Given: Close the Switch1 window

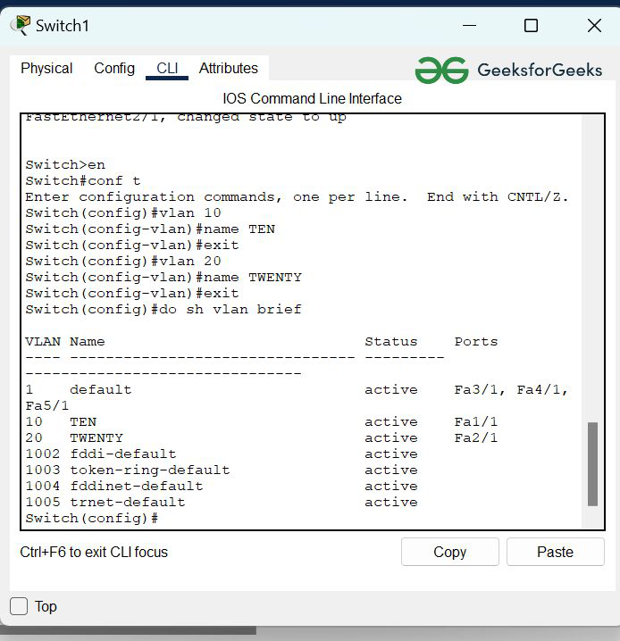Looking at the screenshot, I should point(594,25).
